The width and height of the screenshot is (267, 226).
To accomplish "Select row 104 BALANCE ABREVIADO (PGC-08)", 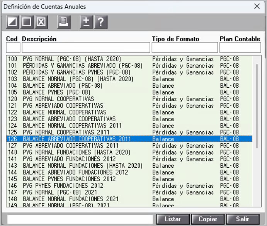I will [x=129, y=85].
